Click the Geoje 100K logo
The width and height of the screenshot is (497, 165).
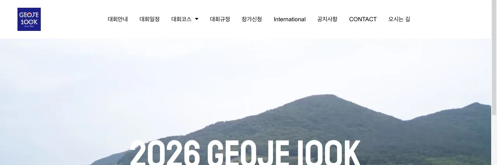click(29, 19)
